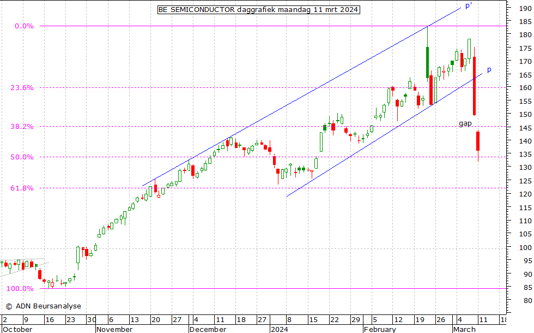The image size is (534, 333).
Task: Click the '23.6%' Fibonacci level label
Action: 22,88
